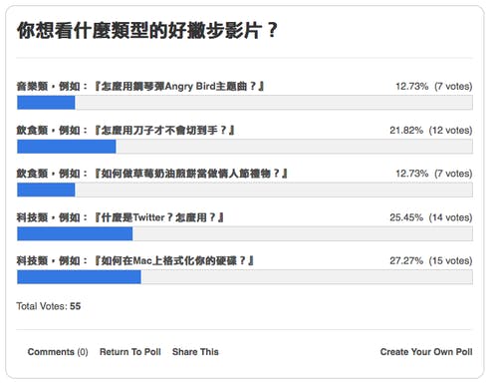Screen dimensions: 498x390
Task: Click Return To Poll link
Action: pyautogui.click(x=130, y=352)
